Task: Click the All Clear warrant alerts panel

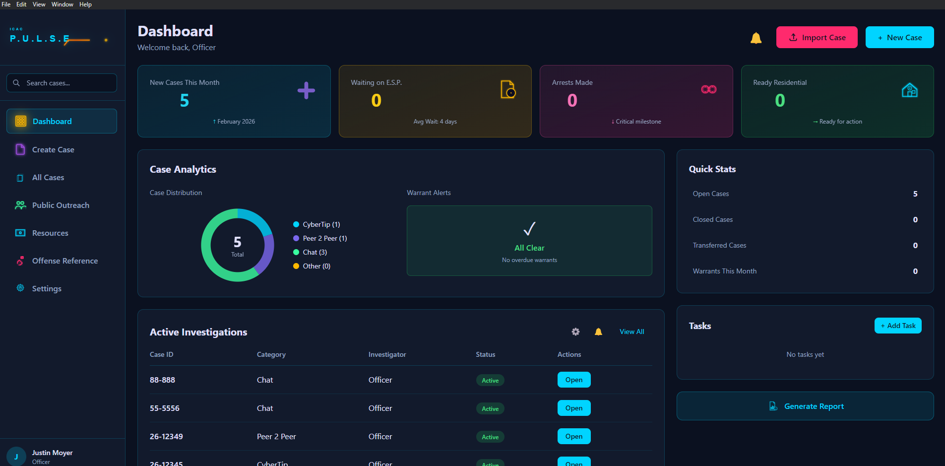Action: click(x=529, y=241)
